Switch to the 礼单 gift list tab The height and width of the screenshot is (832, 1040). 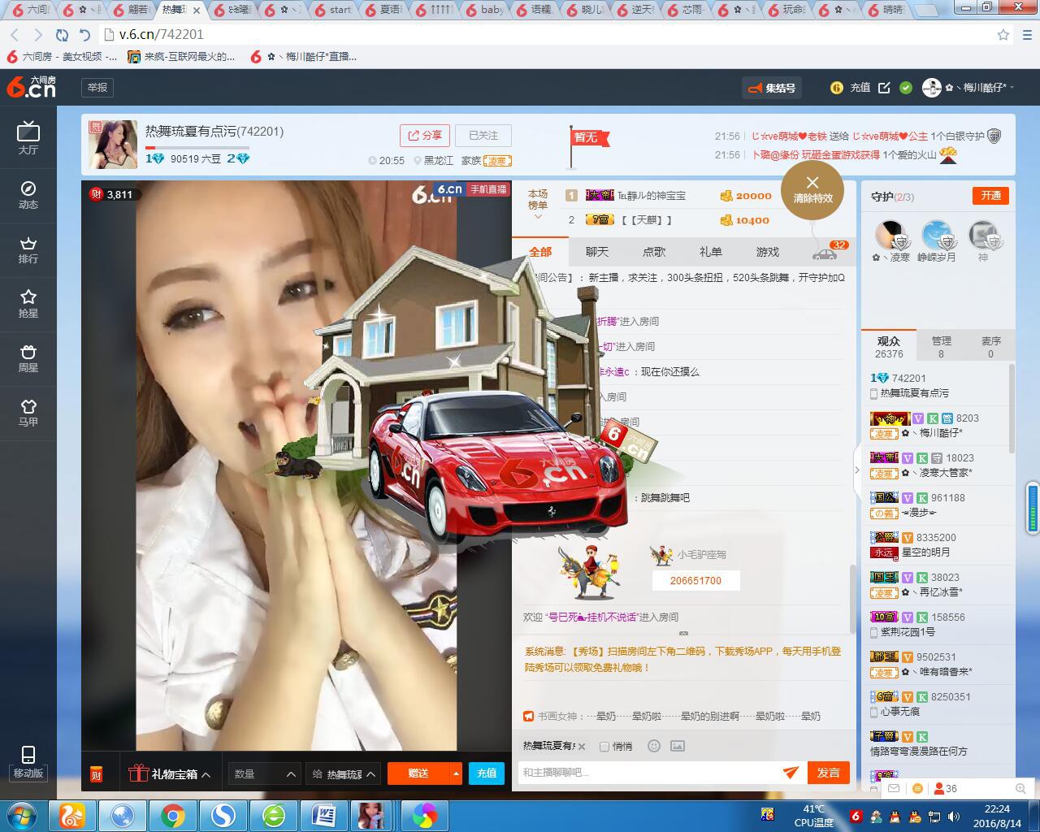(711, 252)
